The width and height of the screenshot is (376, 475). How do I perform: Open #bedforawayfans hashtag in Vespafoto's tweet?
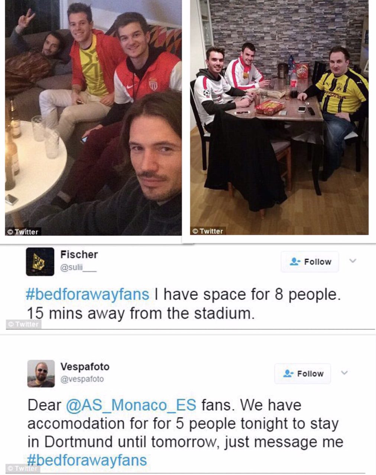[x=87, y=460]
